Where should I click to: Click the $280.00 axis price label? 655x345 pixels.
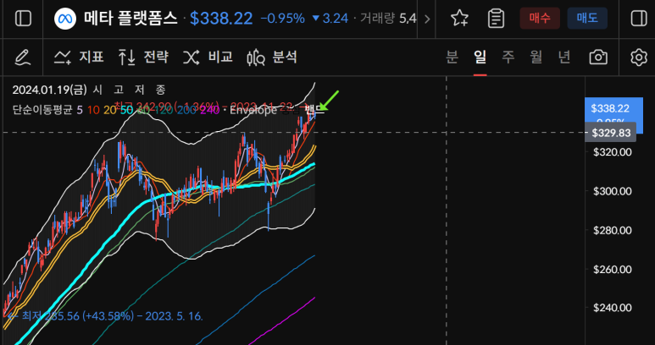pos(613,230)
